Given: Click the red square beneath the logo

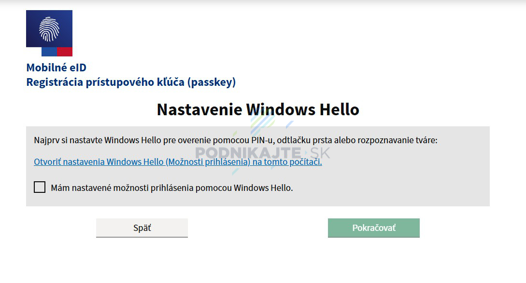Looking at the screenshot, I should pos(65,52).
